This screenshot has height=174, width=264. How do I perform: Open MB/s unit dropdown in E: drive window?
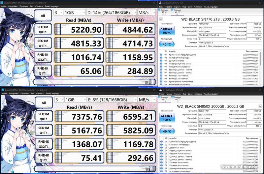[147, 100]
